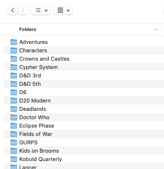Select the Adventures folder name
The image size is (164, 169).
click(x=33, y=42)
